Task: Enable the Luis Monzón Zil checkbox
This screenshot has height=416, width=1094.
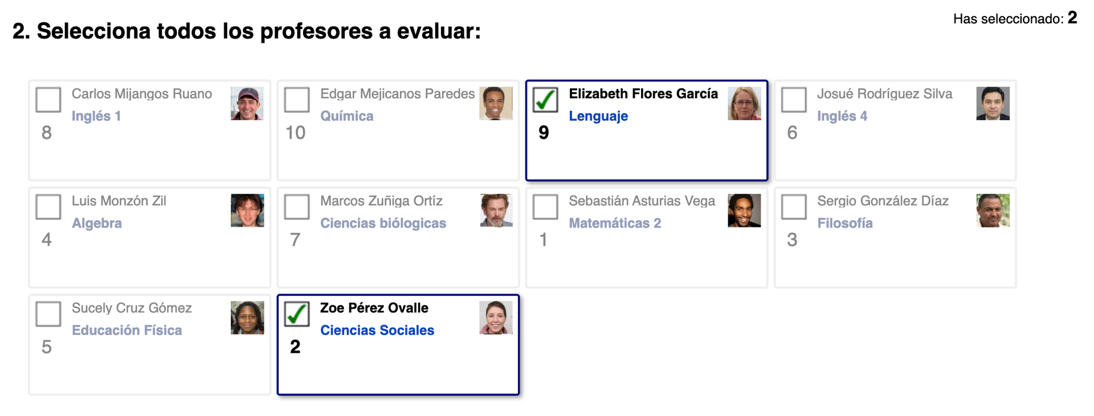Action: click(48, 207)
